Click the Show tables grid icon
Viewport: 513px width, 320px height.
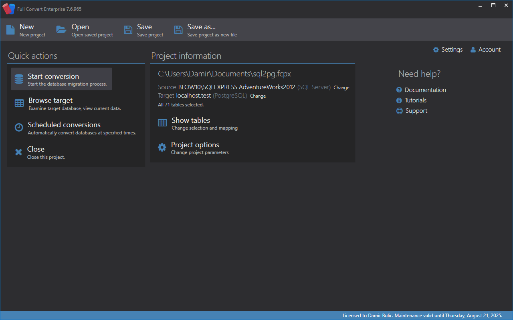[x=162, y=123]
